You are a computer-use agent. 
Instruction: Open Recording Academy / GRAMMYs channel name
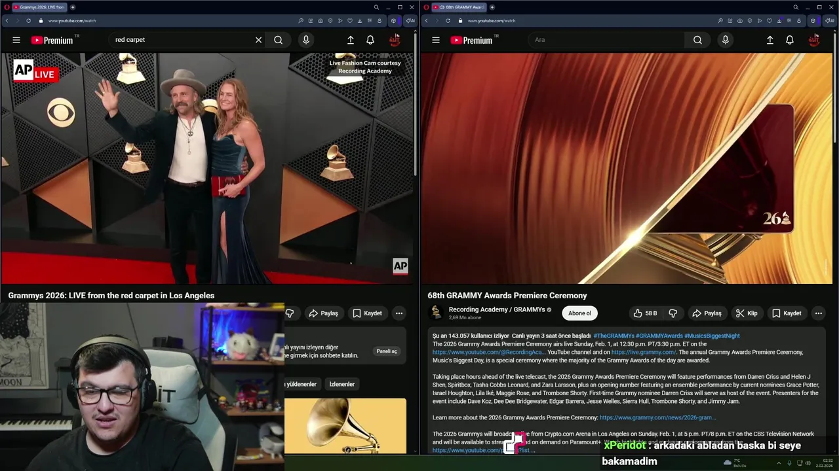coord(497,309)
